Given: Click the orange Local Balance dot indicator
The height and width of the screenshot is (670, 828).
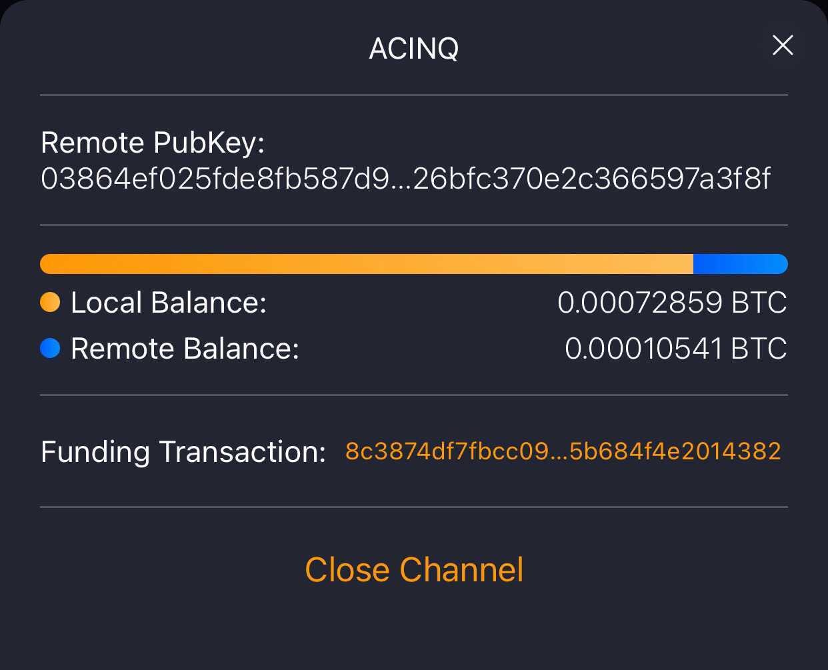Looking at the screenshot, I should 49,301.
